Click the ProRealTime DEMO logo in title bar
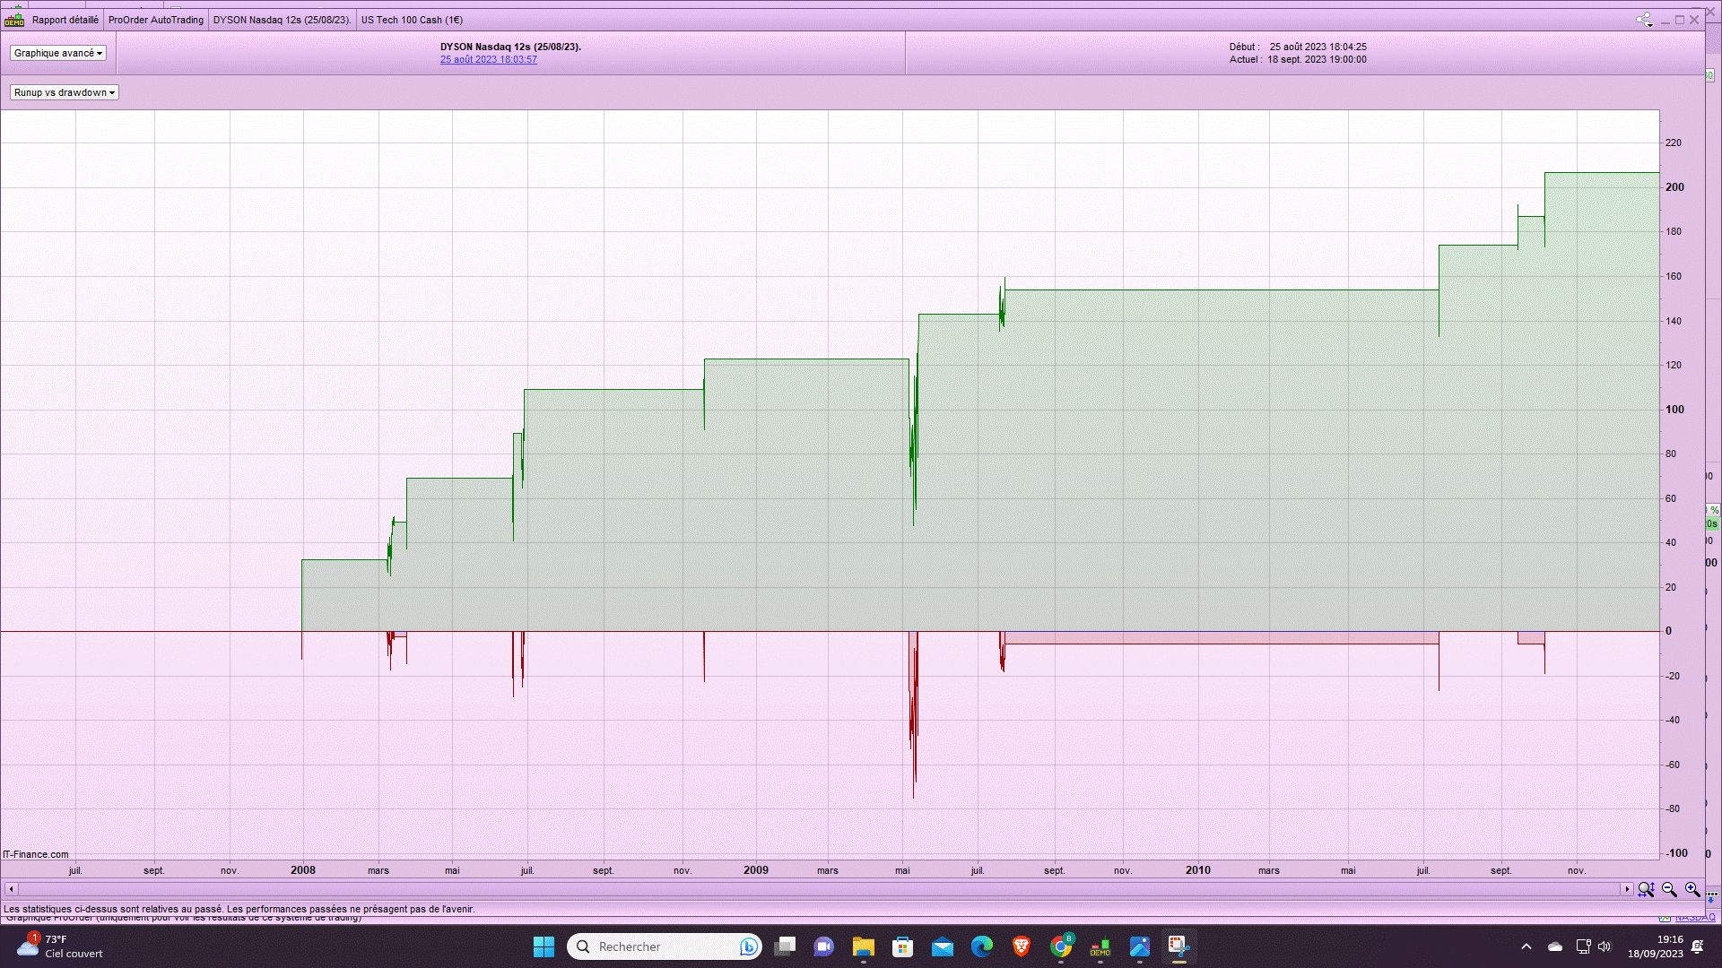 point(14,20)
